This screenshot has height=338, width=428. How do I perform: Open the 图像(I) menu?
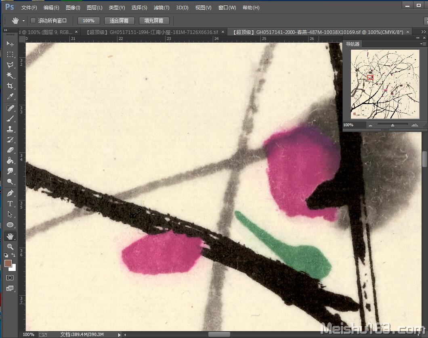(x=73, y=8)
